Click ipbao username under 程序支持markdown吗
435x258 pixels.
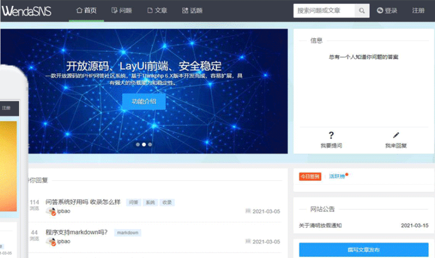[x=64, y=241]
